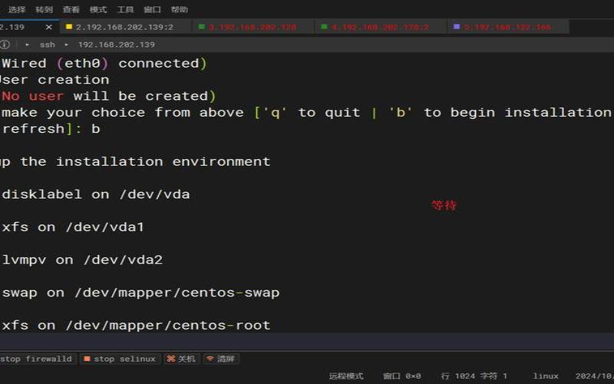Click the 清屏 clear screen button
This screenshot has height=384, width=614.
coord(221,359)
